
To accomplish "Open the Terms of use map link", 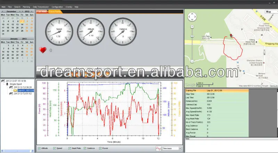I will point(273,86).
